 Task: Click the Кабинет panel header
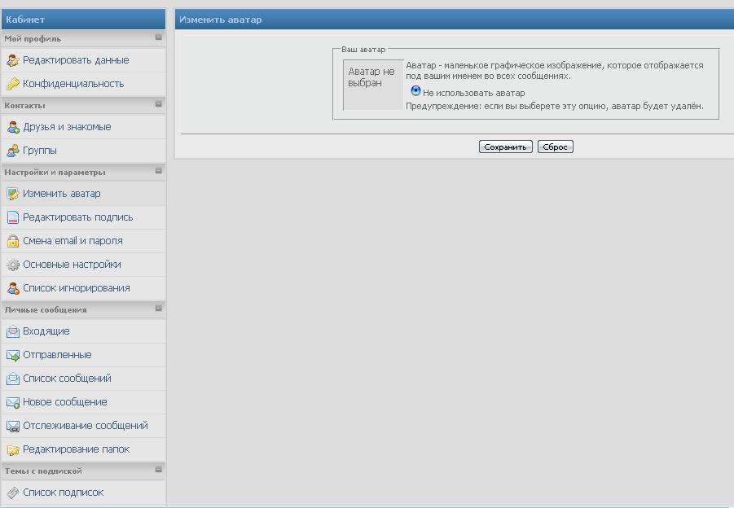(83, 20)
